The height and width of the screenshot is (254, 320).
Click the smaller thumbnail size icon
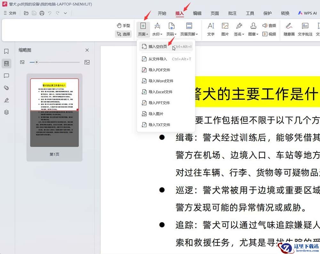click(22, 62)
